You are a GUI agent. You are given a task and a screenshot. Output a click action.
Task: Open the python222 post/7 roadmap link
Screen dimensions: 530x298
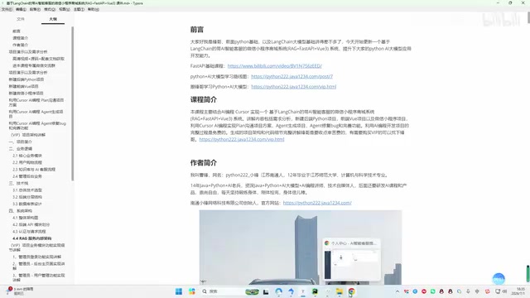tap(291, 76)
